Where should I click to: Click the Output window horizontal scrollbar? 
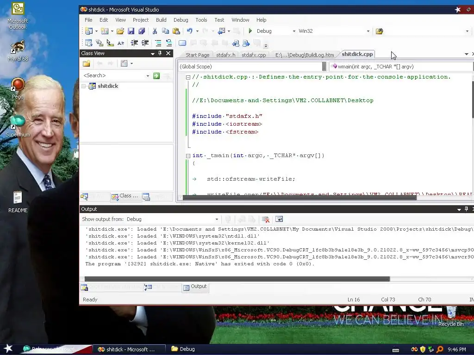[237, 279]
